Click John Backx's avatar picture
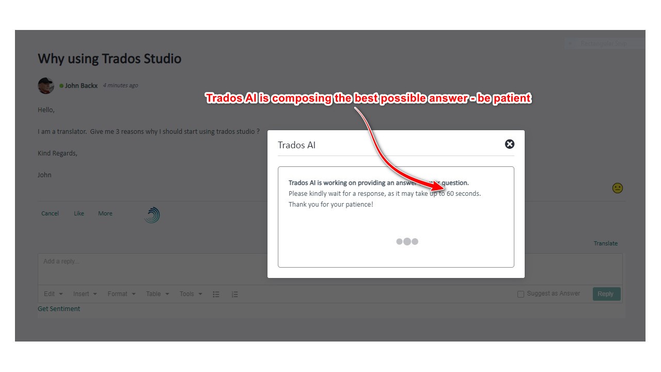Screen dimensions: 661x372 pyautogui.click(x=46, y=86)
